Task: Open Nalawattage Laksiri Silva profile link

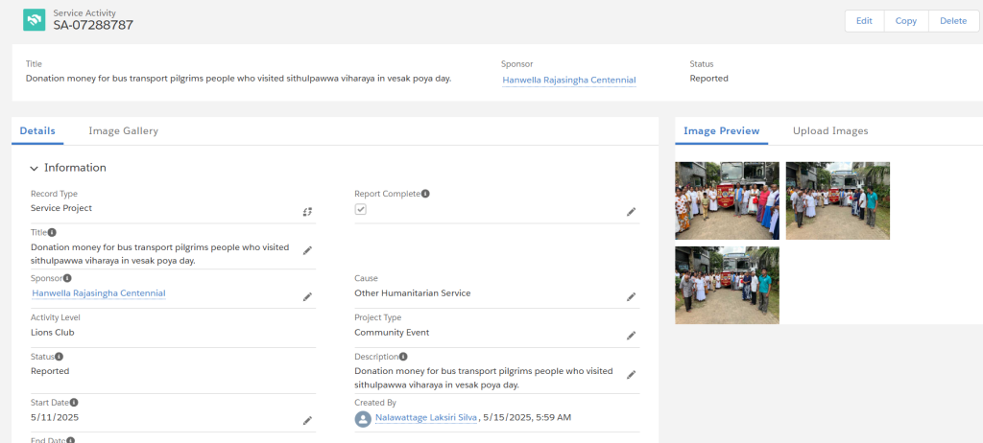Action: [426, 417]
